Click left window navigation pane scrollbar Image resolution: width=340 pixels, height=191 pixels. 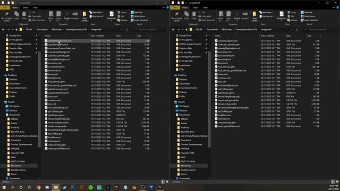[39, 100]
